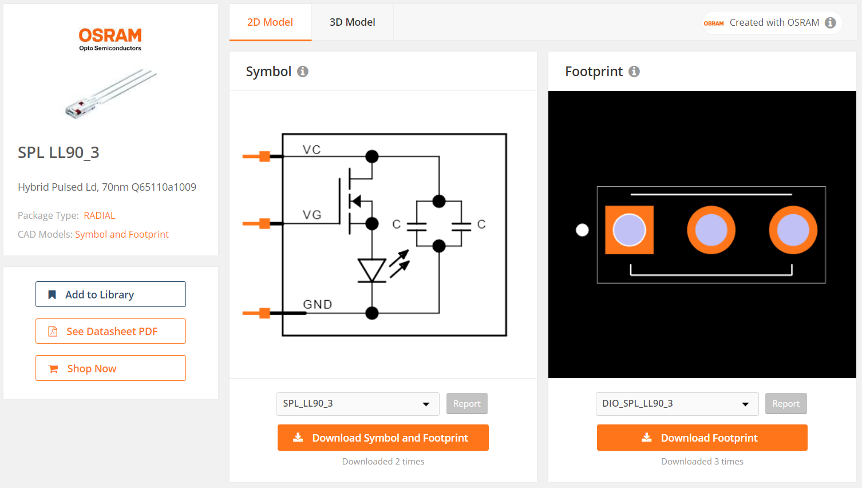Click the bookmark icon in Add to Library
This screenshot has height=488, width=862.
click(x=52, y=294)
